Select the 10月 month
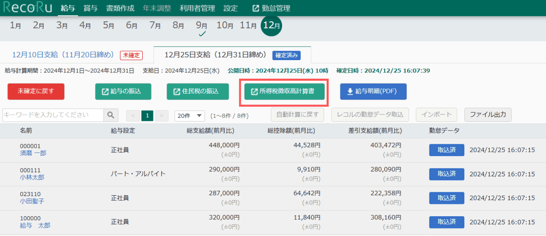 pos(225,26)
